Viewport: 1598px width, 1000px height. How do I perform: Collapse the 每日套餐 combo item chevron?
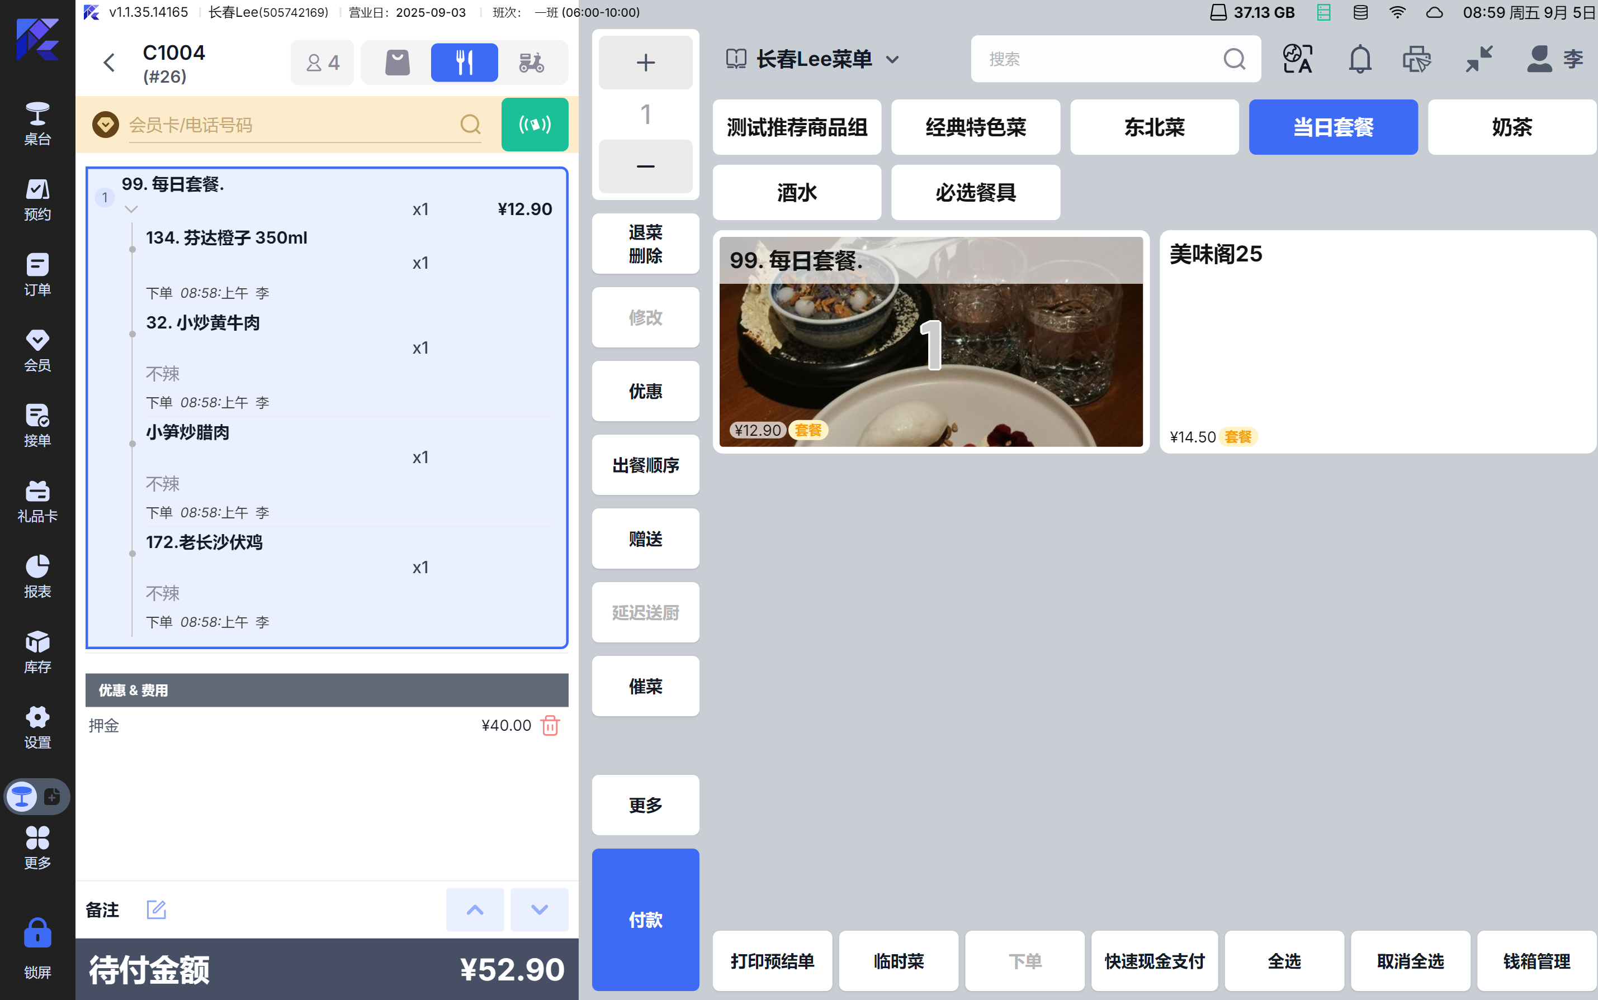[x=131, y=209]
